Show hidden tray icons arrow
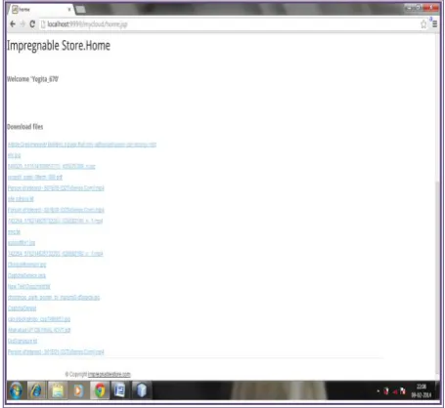The width and height of the screenshot is (445, 408). pyautogui.click(x=378, y=390)
